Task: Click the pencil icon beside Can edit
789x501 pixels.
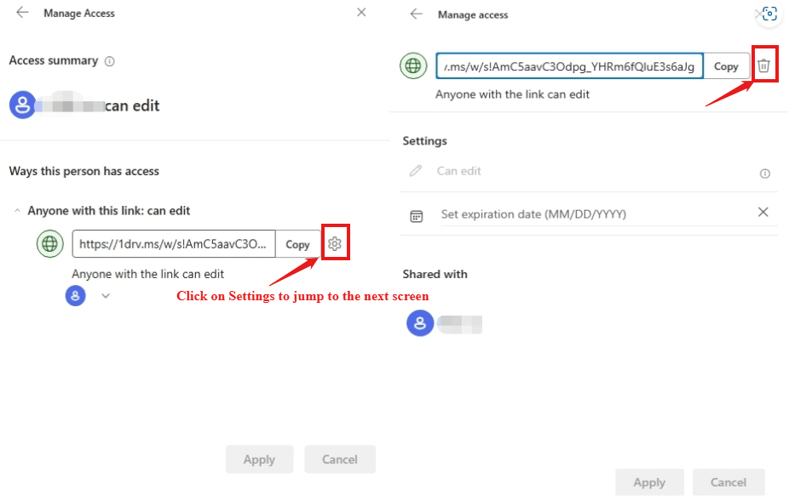Action: click(x=416, y=171)
